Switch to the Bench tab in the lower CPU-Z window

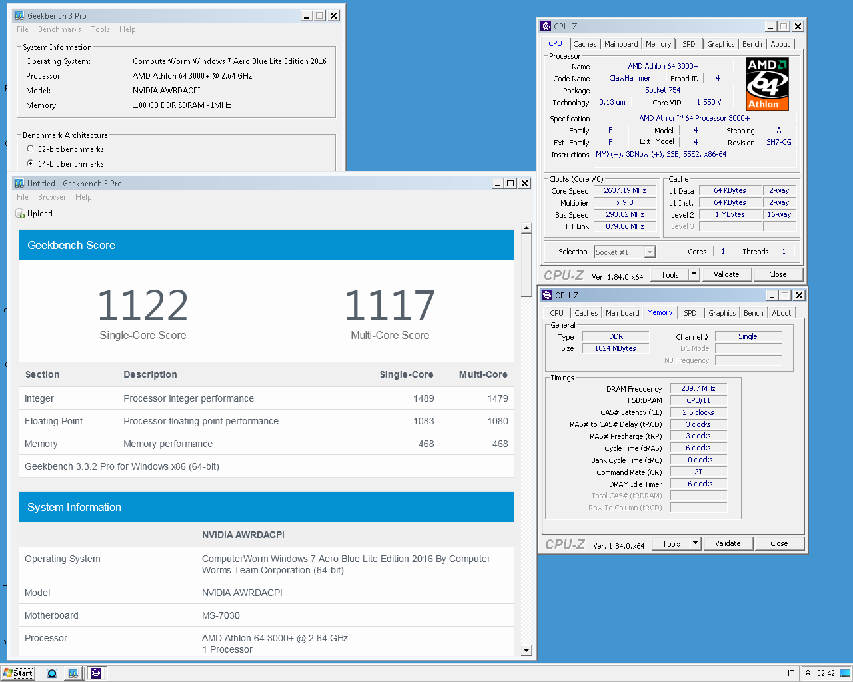(754, 313)
